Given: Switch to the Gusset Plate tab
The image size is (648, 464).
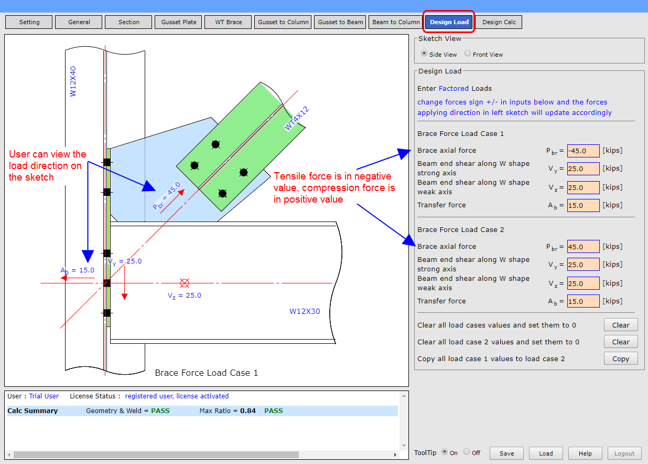Looking at the screenshot, I should coord(178,22).
